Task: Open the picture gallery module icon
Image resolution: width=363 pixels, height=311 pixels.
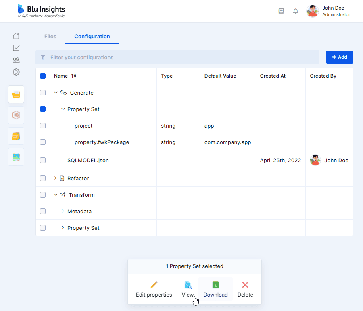Action: coord(16,157)
